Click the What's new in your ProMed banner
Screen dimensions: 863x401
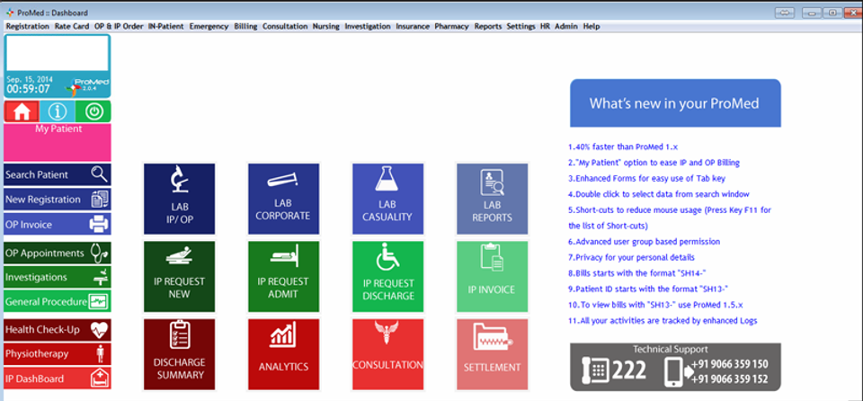coord(675,103)
